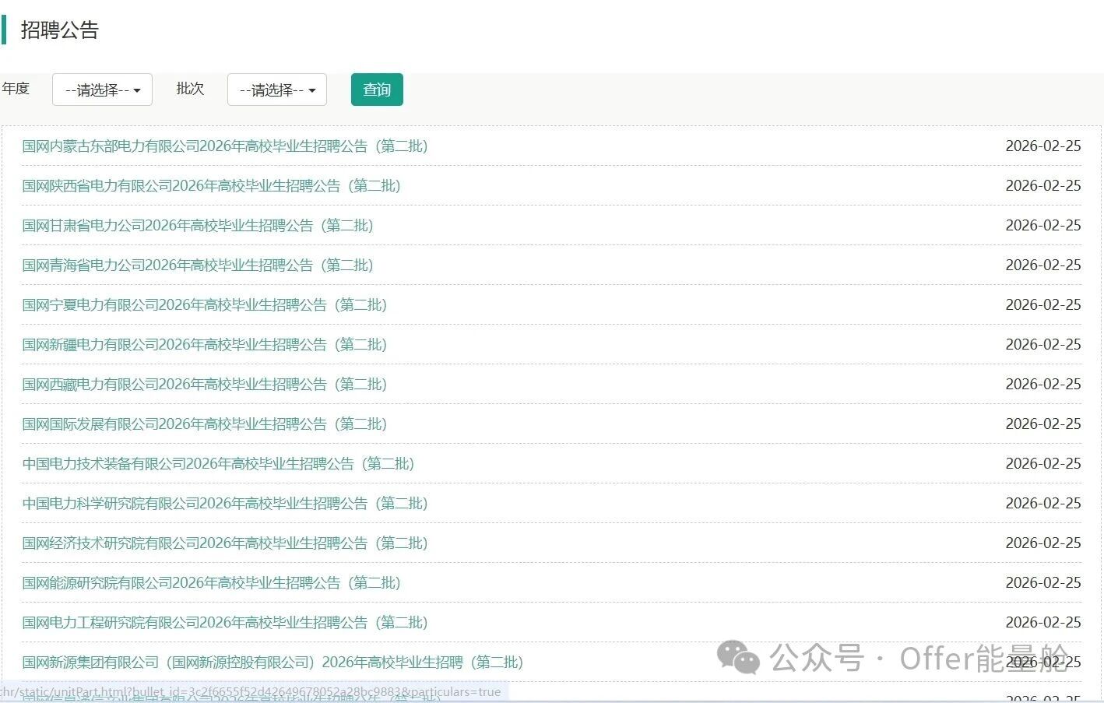This screenshot has height=703, width=1104.
Task: Open 国网陕西省电力有限公司 recruitment announcement
Action: pyautogui.click(x=211, y=186)
